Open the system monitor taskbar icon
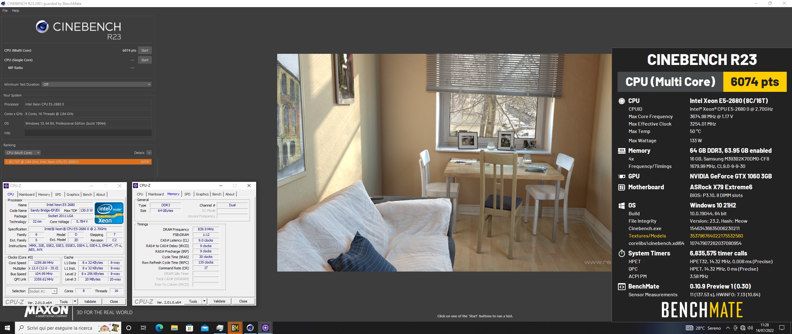Viewport: 792px width, 334px height. pyautogui.click(x=220, y=328)
